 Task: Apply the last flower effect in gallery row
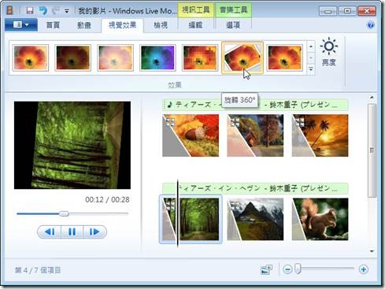point(285,58)
